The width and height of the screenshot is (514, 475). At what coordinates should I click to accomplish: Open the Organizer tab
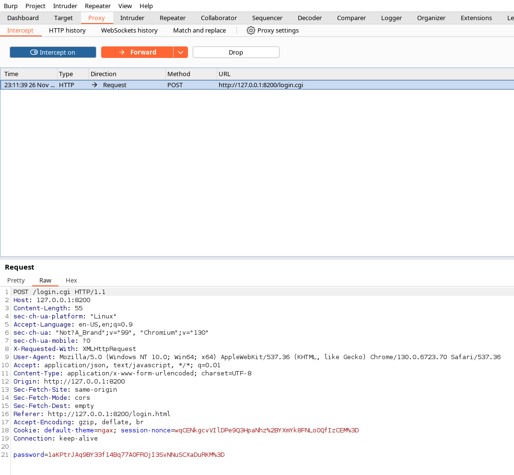coord(431,18)
